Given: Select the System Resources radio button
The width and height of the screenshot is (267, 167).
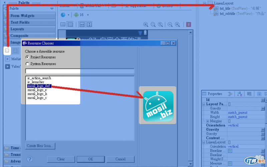Looking at the screenshot, I should 27,64.
